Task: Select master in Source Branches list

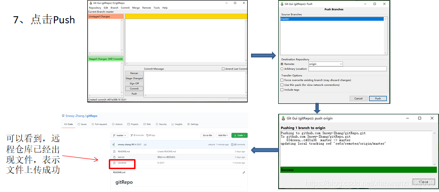Action: pyautogui.click(x=332, y=19)
